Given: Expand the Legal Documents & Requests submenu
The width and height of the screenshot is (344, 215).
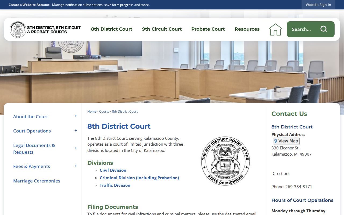Looking at the screenshot, I should 76,148.
